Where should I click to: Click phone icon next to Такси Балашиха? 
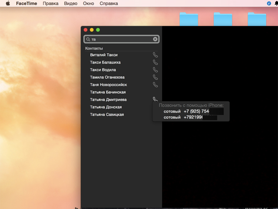click(x=156, y=62)
